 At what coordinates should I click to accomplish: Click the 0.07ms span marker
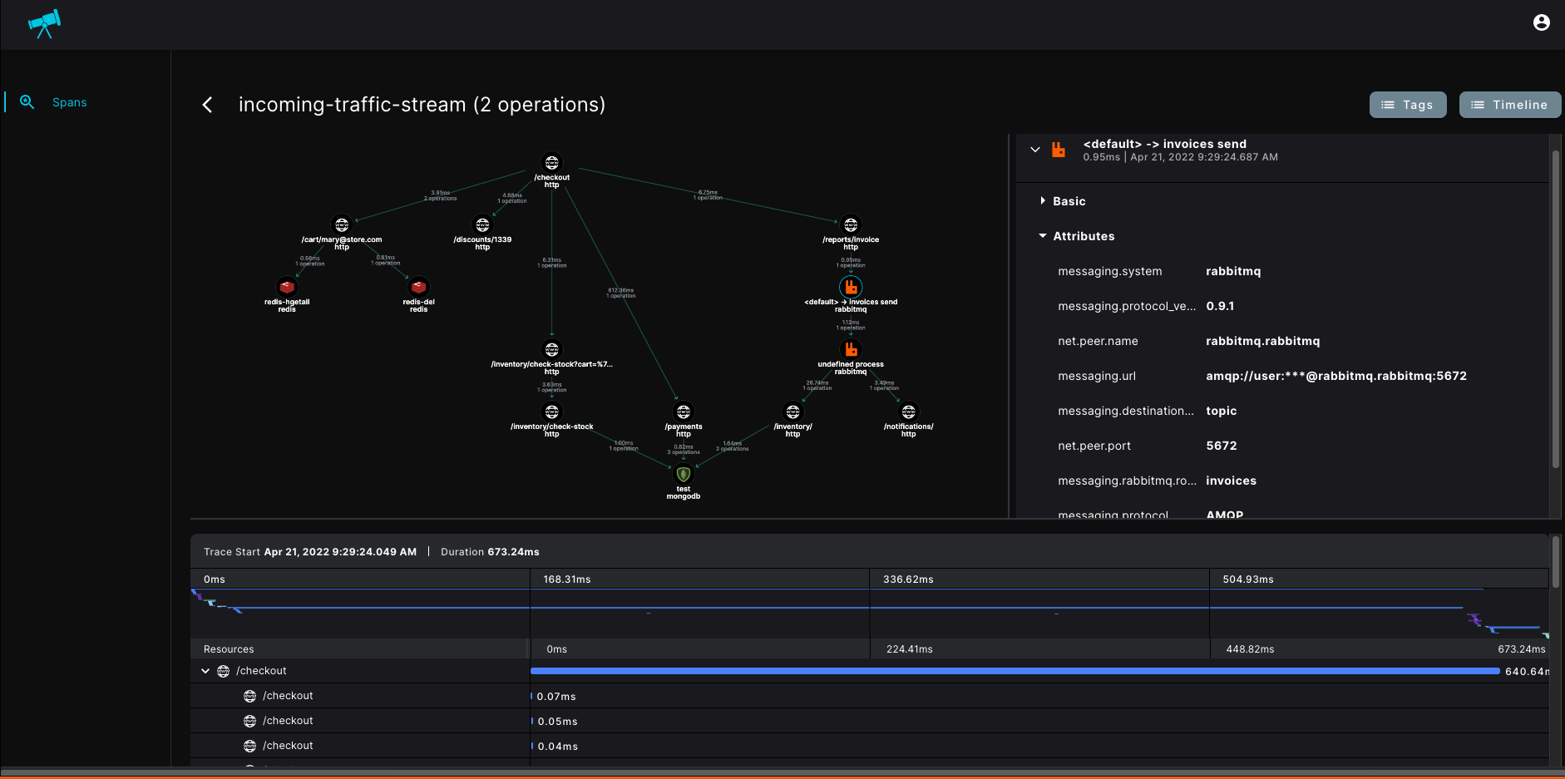(x=532, y=696)
